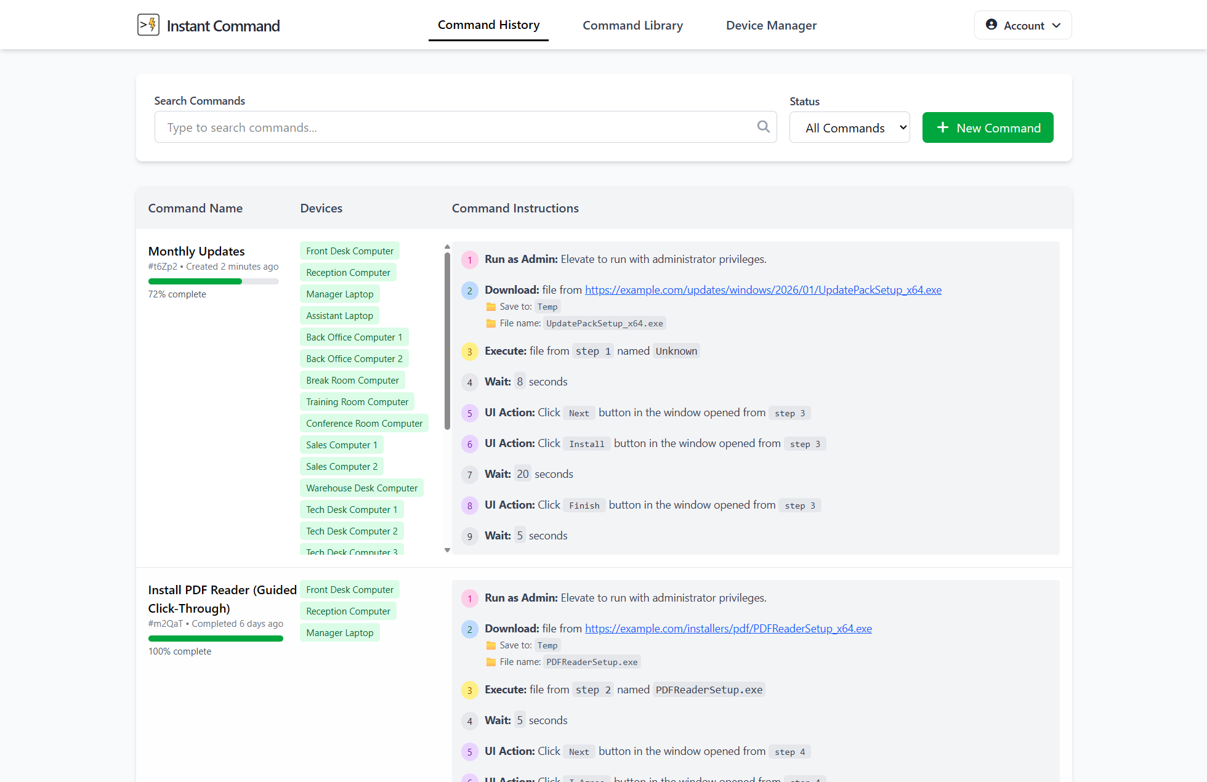Open the All Commands status dropdown
This screenshot has width=1207, height=782.
click(850, 127)
